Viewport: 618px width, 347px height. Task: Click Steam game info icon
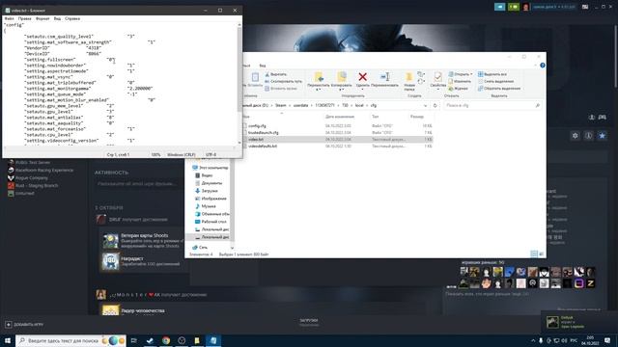tap(588, 135)
